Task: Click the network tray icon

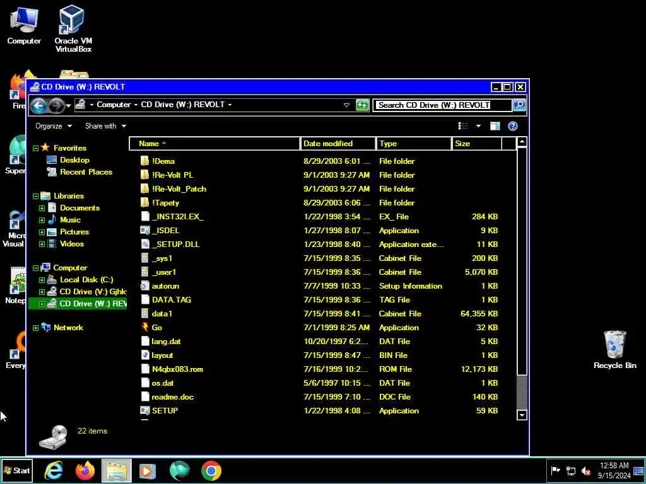Action: pyautogui.click(x=570, y=471)
